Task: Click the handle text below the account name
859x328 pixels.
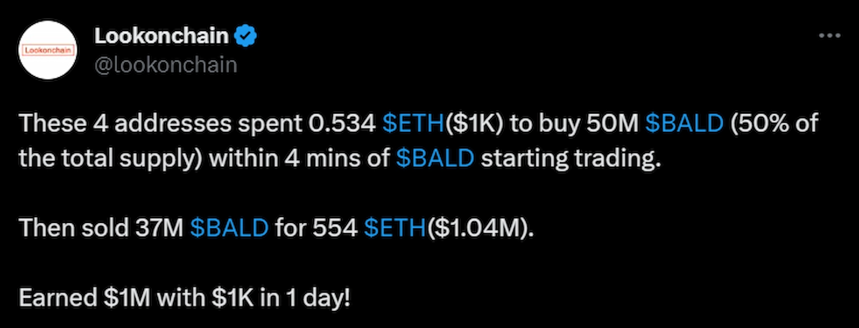Action: click(x=167, y=64)
